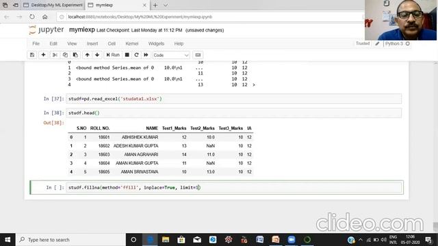Viewport: 438px width, 246px height.
Task: Open the View menu
Action: tap(72, 44)
